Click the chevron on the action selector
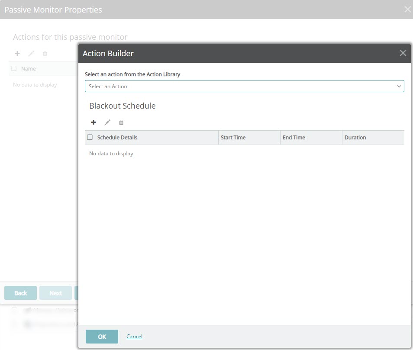 click(x=399, y=86)
